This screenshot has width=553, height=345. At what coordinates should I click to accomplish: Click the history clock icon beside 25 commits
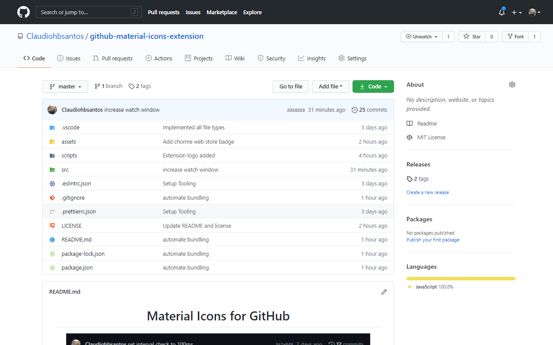(x=354, y=110)
